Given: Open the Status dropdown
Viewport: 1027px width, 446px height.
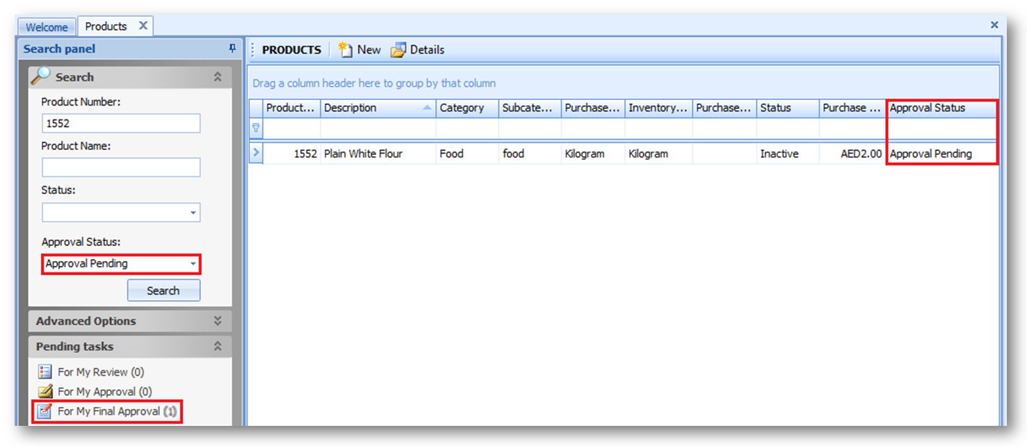Looking at the screenshot, I should pyautogui.click(x=193, y=213).
